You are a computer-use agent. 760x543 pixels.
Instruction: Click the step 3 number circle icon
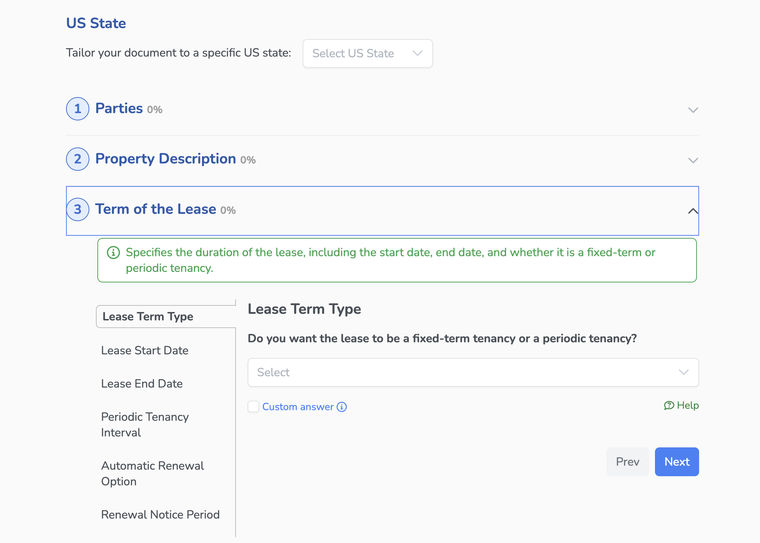click(x=77, y=209)
